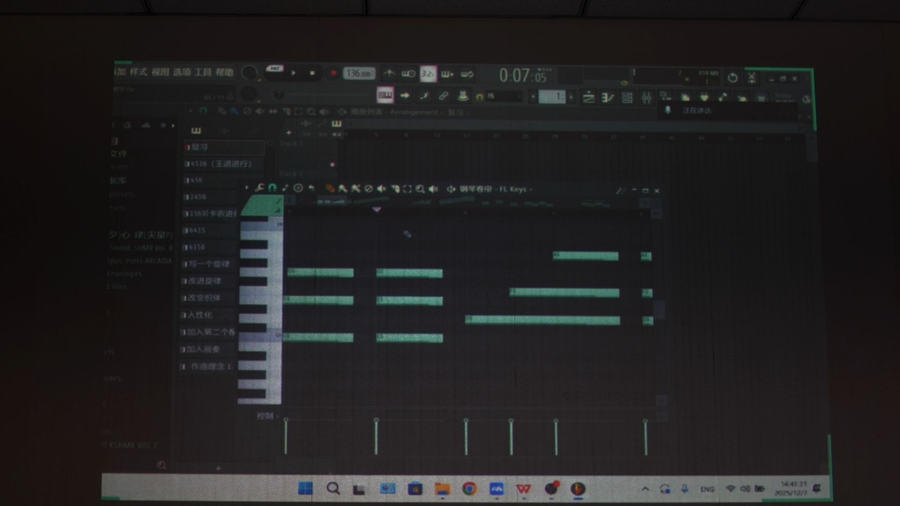Open the piano roll main menu arrow
This screenshot has width=900, height=506.
click(x=247, y=188)
